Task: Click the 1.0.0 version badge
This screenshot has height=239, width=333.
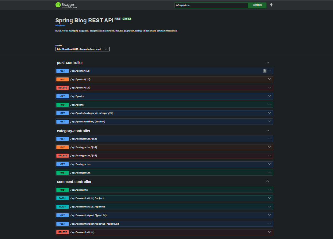Action: [118, 19]
